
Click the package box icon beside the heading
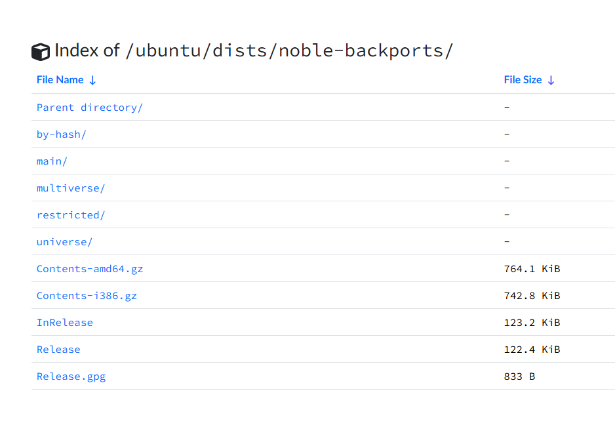[x=41, y=52]
